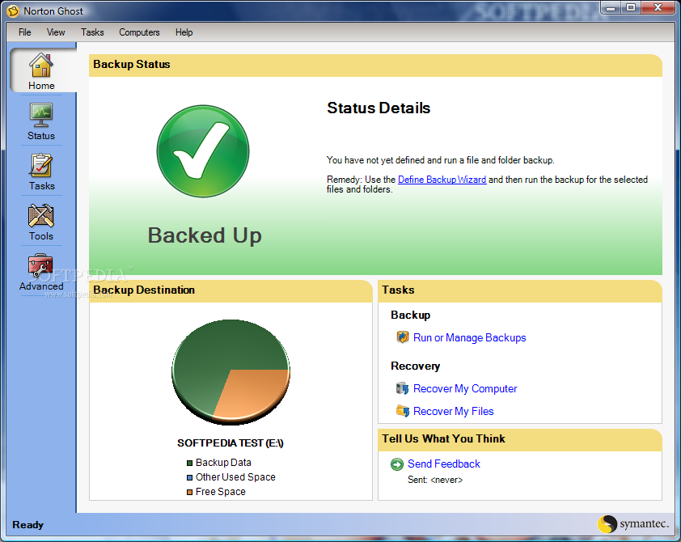
Task: Click the Norton Ghost title bar icon
Action: [14, 11]
